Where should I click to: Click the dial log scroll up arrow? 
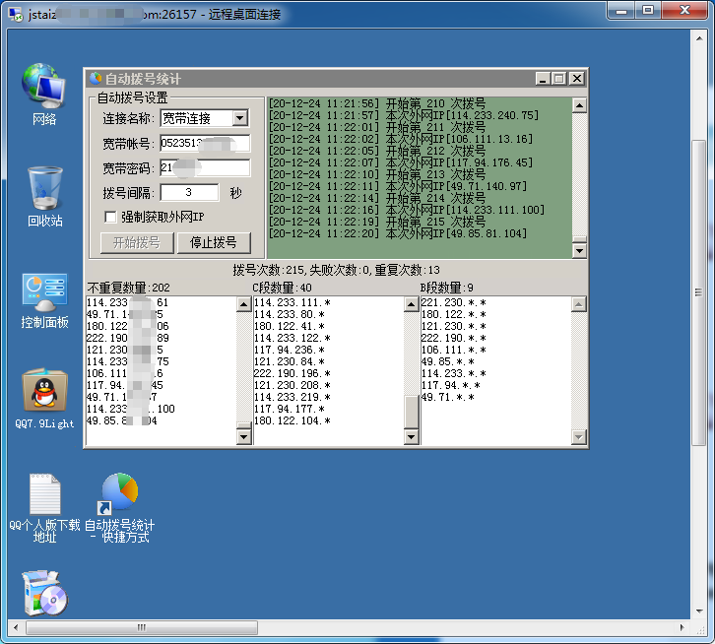coord(579,105)
